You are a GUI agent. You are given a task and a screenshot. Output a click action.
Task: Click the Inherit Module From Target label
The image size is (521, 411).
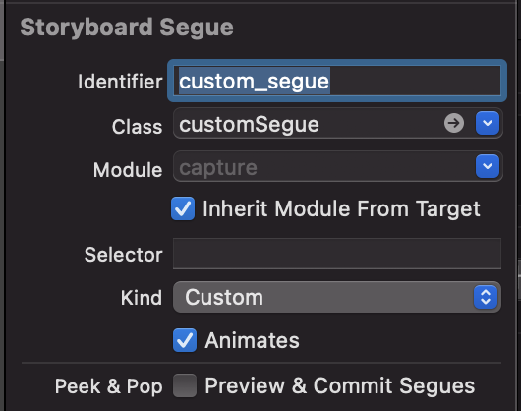click(341, 209)
